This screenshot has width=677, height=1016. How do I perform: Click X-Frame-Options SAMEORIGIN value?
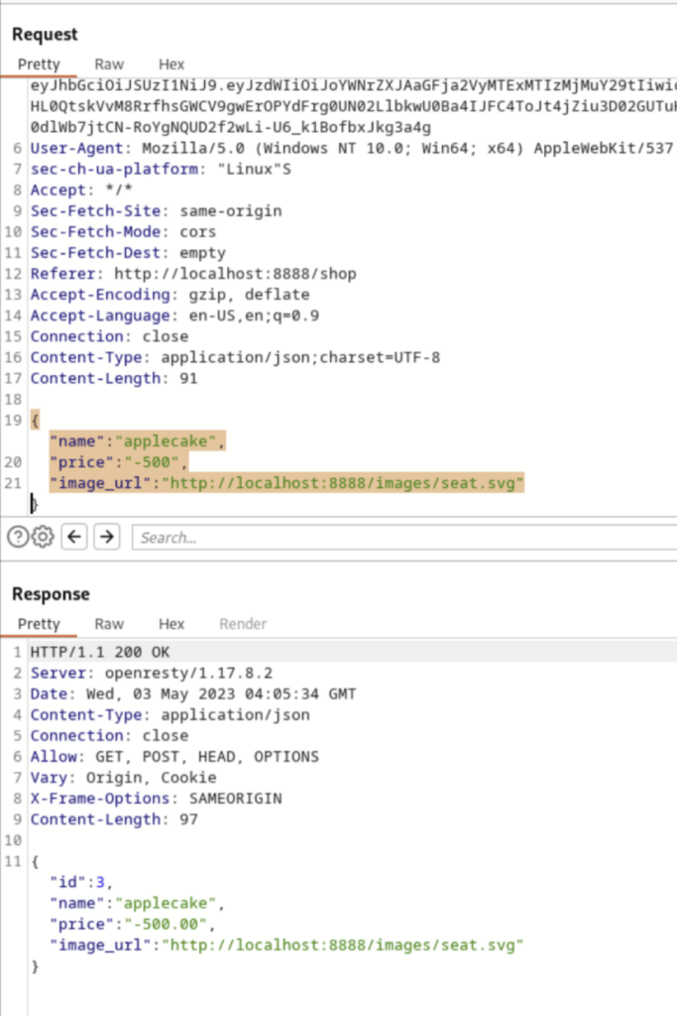(x=236, y=799)
